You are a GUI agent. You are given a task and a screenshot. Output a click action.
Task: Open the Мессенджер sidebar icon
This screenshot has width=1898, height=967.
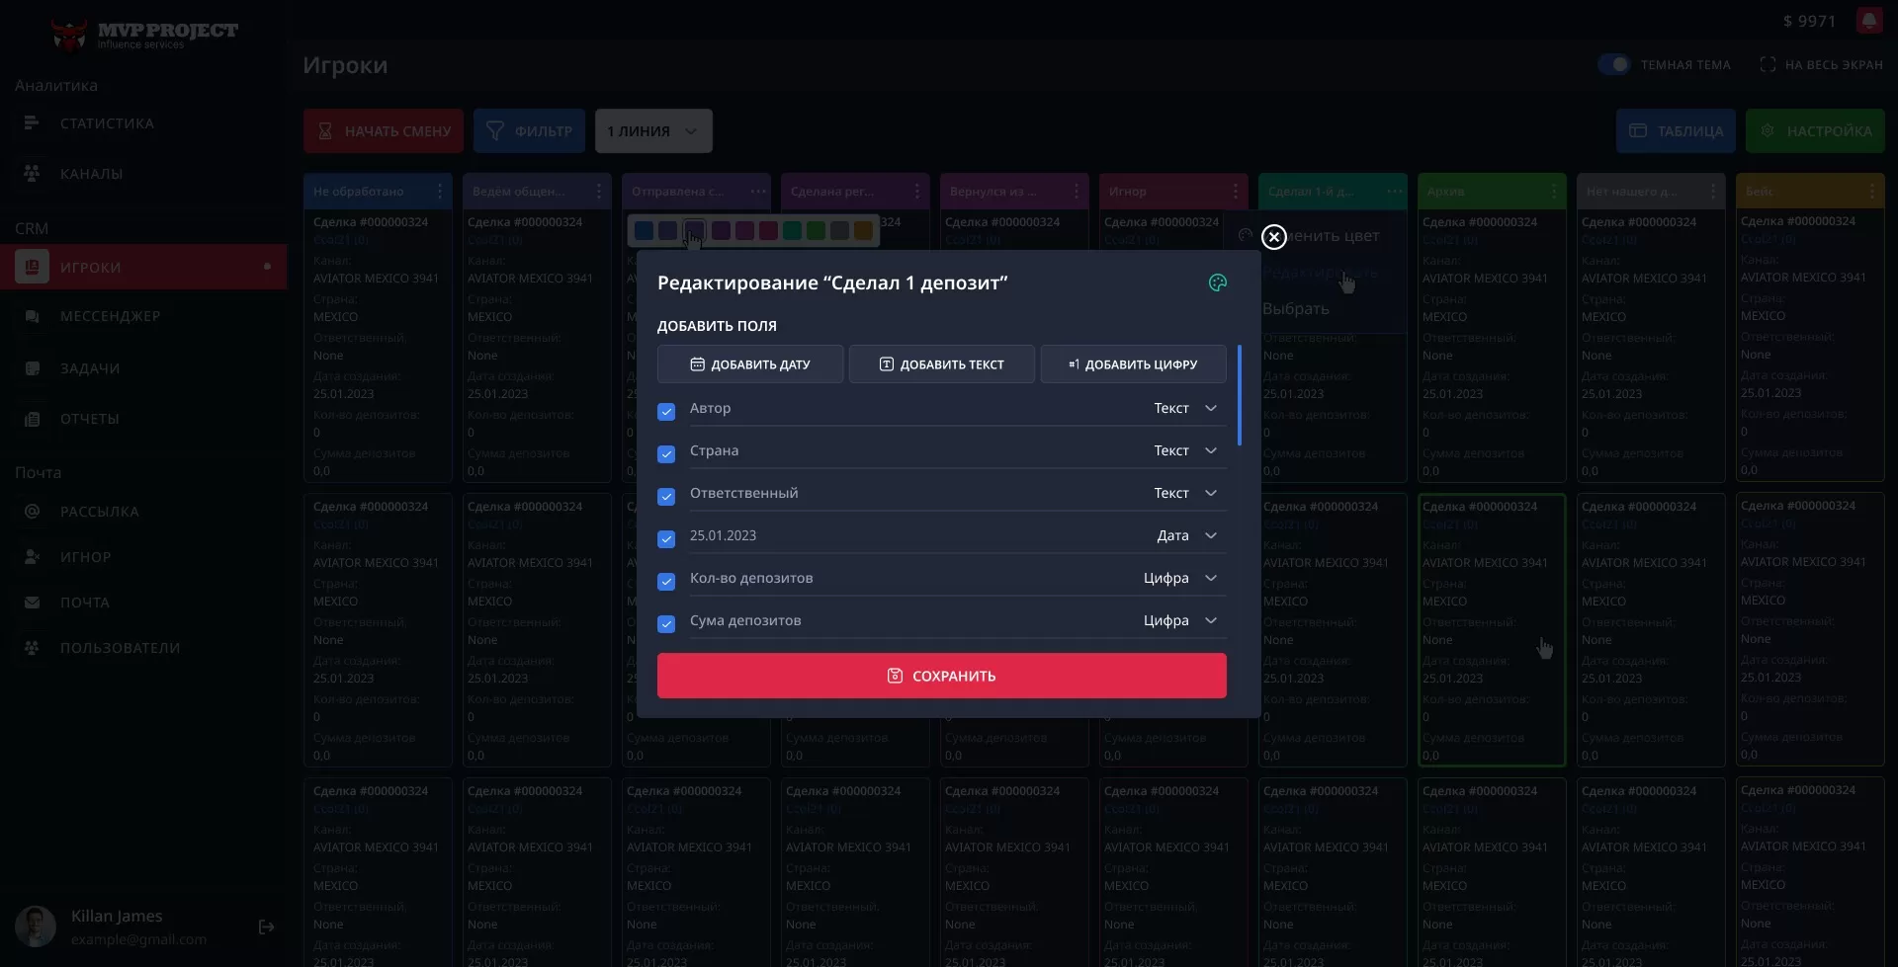tap(32, 317)
